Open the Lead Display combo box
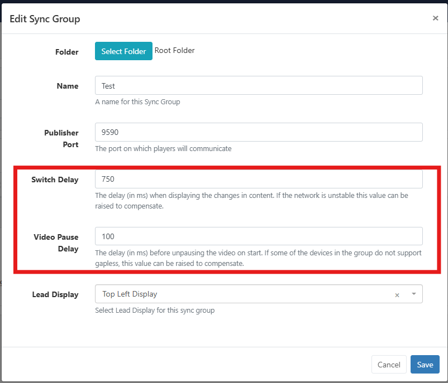 click(246, 294)
